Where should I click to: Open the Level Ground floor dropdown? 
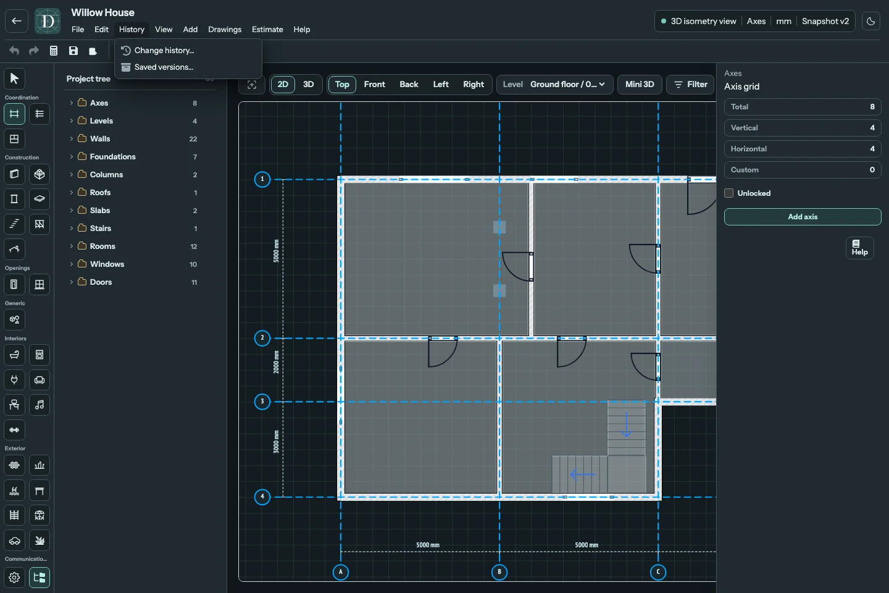click(555, 85)
